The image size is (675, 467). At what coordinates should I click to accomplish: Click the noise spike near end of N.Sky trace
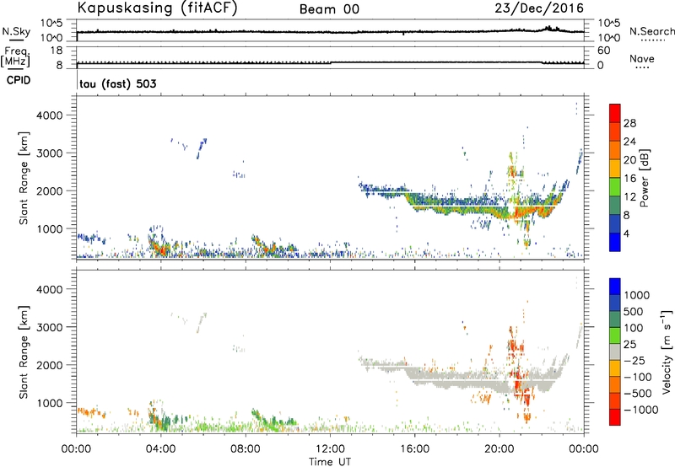point(549,29)
